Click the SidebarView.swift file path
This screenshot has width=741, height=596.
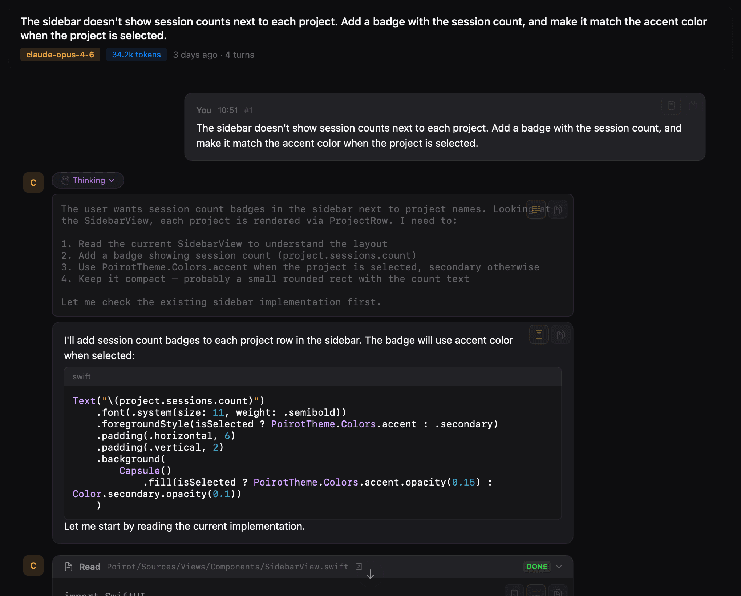tap(227, 567)
